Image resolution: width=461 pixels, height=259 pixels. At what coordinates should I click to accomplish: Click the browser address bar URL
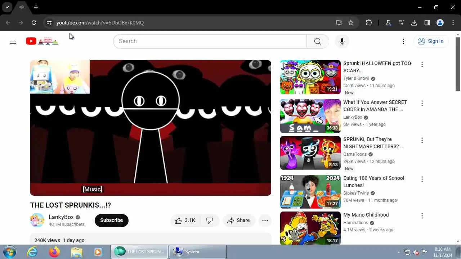click(100, 23)
